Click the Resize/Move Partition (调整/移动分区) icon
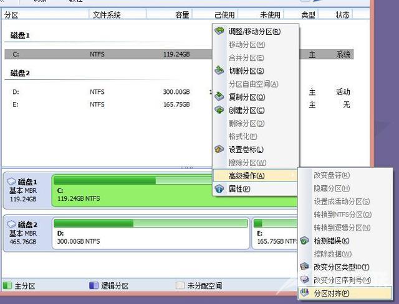399x304 pixels. [x=219, y=31]
